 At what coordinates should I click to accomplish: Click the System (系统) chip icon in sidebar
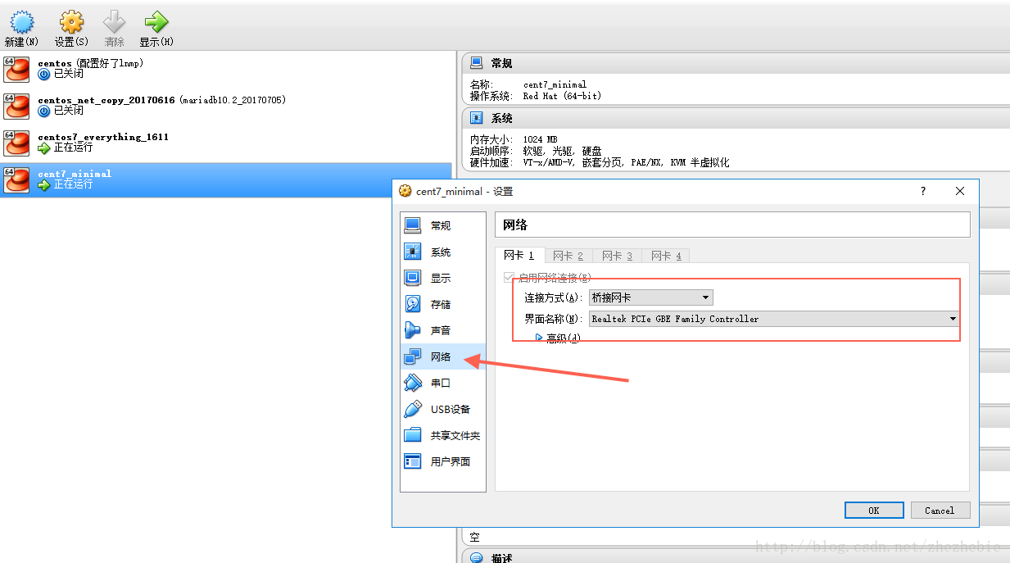coord(413,252)
